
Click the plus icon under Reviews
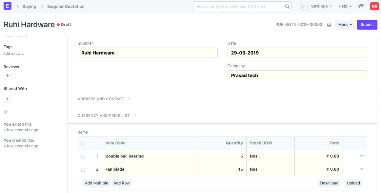8,76
